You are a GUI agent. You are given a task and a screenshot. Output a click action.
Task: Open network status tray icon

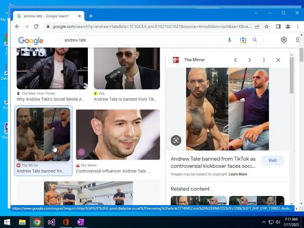tap(271, 222)
